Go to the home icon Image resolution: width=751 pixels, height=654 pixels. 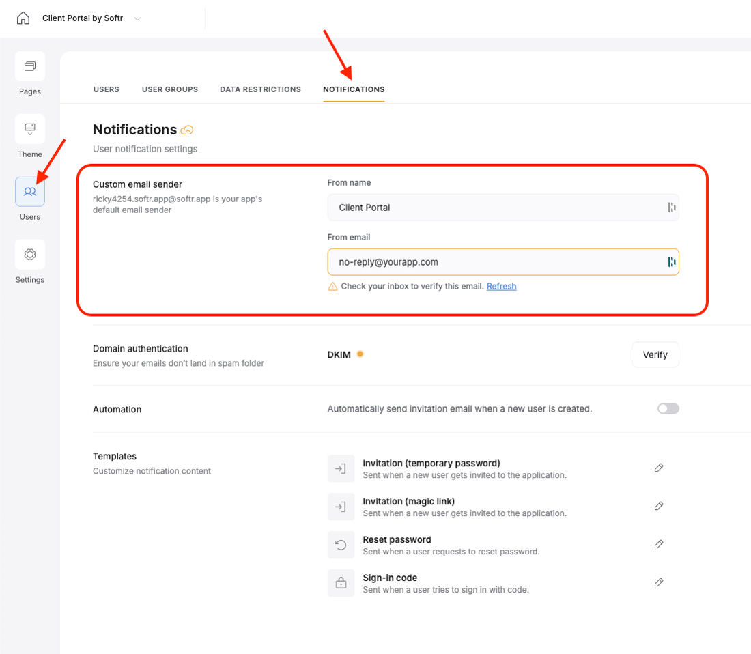tap(23, 18)
